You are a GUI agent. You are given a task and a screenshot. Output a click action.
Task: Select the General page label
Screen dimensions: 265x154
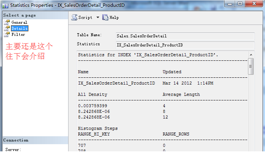point(19,22)
